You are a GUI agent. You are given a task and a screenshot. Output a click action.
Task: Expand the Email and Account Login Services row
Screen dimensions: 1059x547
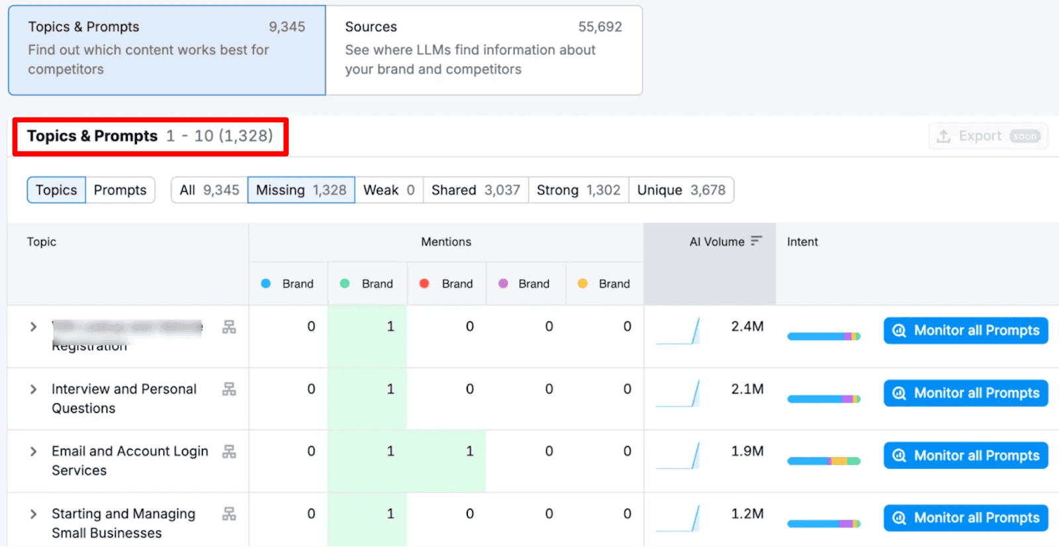pyautogui.click(x=33, y=452)
